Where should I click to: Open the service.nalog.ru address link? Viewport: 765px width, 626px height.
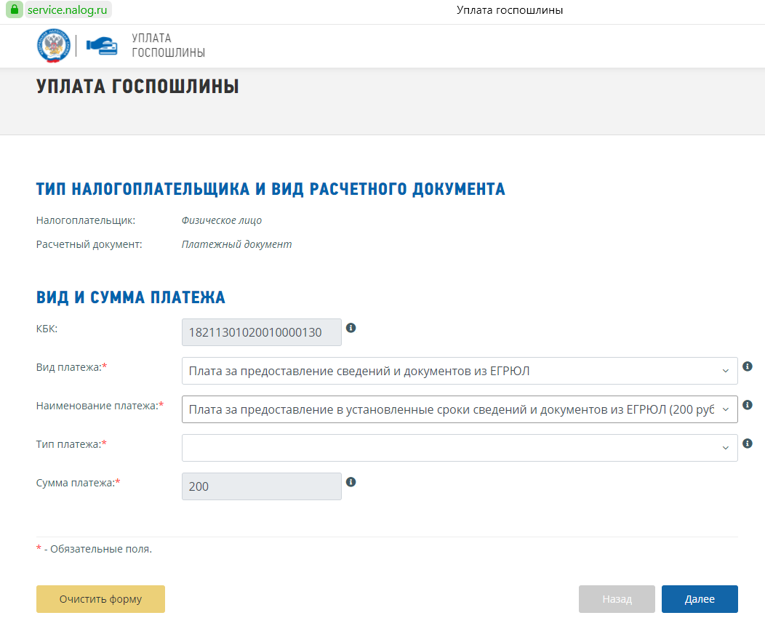(68, 9)
